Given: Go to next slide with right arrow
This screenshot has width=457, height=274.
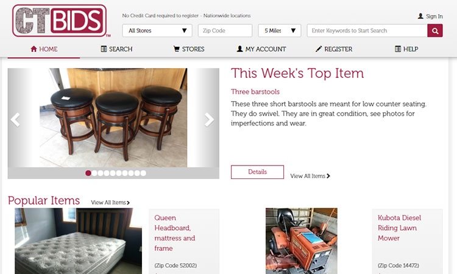Looking at the screenshot, I should click(x=208, y=119).
